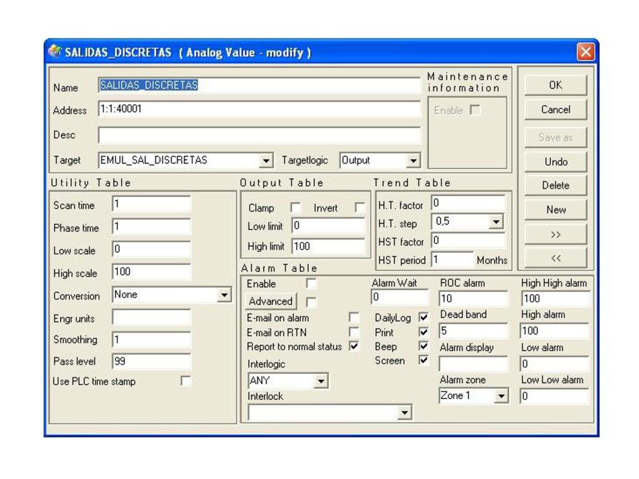Open the Target dropdown list
This screenshot has width=639, height=479.
tap(266, 160)
